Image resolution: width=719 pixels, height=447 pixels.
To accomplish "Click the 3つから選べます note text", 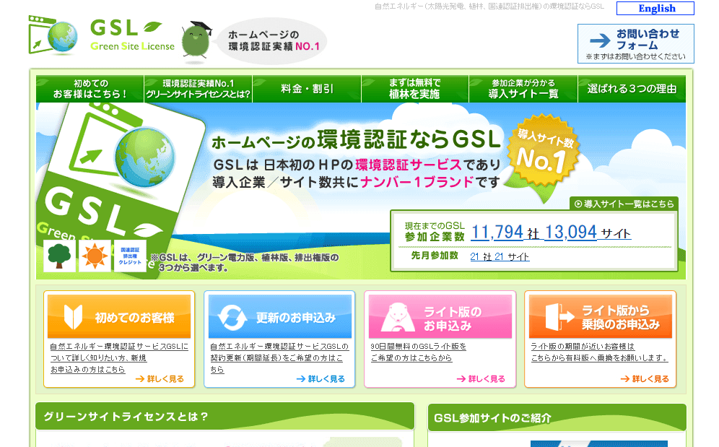I will click(x=245, y=263).
